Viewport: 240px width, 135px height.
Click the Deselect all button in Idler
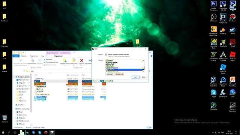(x=119, y=74)
